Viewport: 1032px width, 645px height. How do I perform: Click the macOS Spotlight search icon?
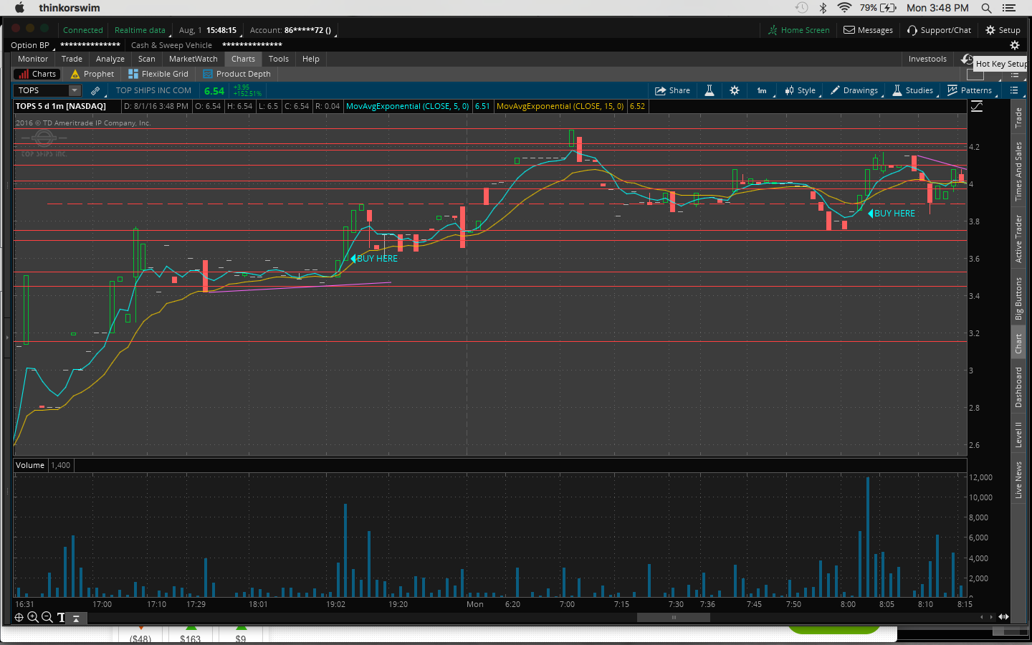point(987,8)
